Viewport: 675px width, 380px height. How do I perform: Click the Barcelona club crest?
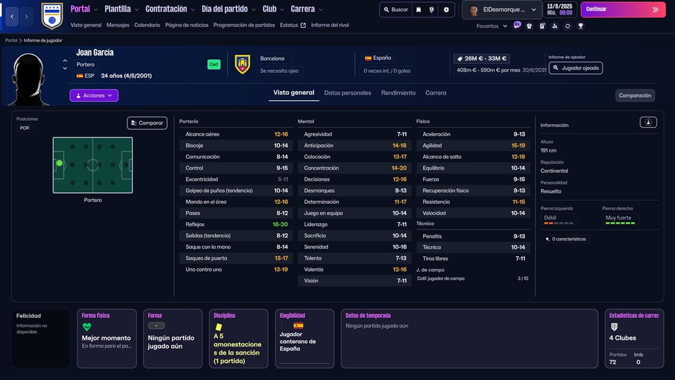(242, 64)
